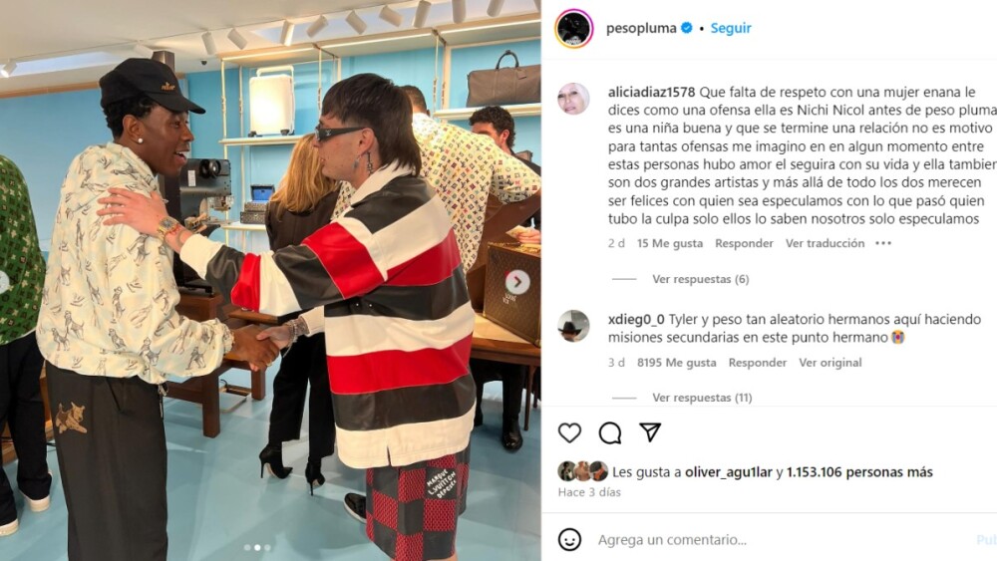The width and height of the screenshot is (997, 561).
Task: Open more options on aliciadiaz1578 comment
Action: (883, 243)
